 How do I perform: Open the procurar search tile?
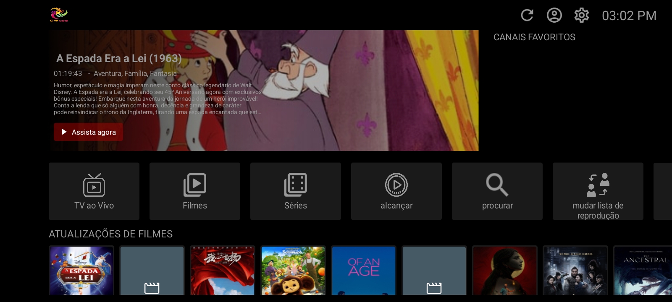click(497, 191)
